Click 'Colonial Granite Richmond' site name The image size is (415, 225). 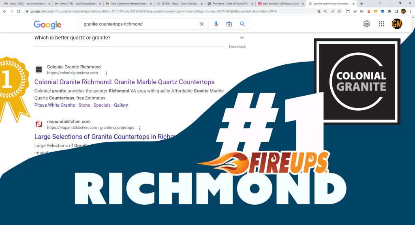click(74, 67)
